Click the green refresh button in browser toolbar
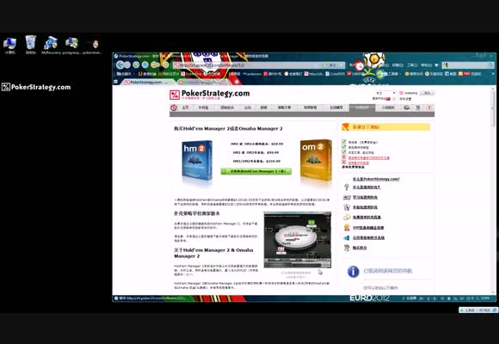 [x=136, y=64]
